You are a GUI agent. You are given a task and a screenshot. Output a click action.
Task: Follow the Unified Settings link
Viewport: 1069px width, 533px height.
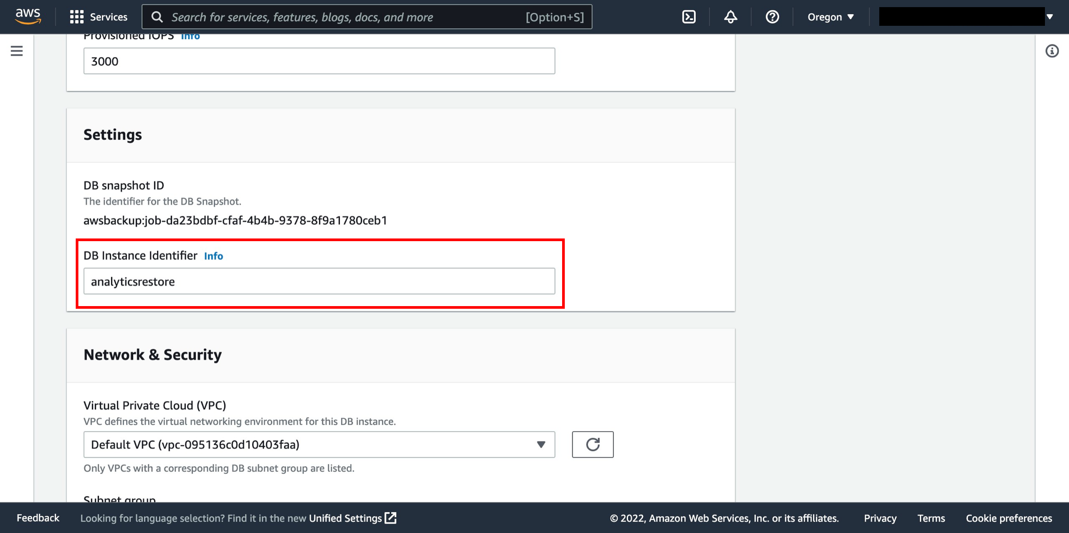[x=352, y=518]
